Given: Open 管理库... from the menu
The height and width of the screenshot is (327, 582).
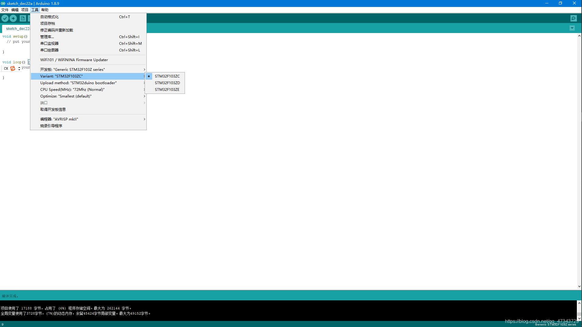Looking at the screenshot, I should click(x=88, y=37).
